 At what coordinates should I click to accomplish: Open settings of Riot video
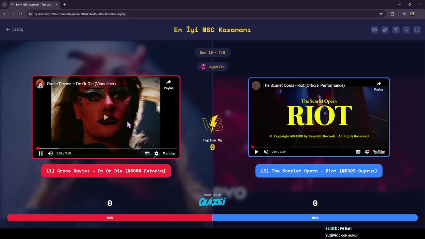click(367, 152)
